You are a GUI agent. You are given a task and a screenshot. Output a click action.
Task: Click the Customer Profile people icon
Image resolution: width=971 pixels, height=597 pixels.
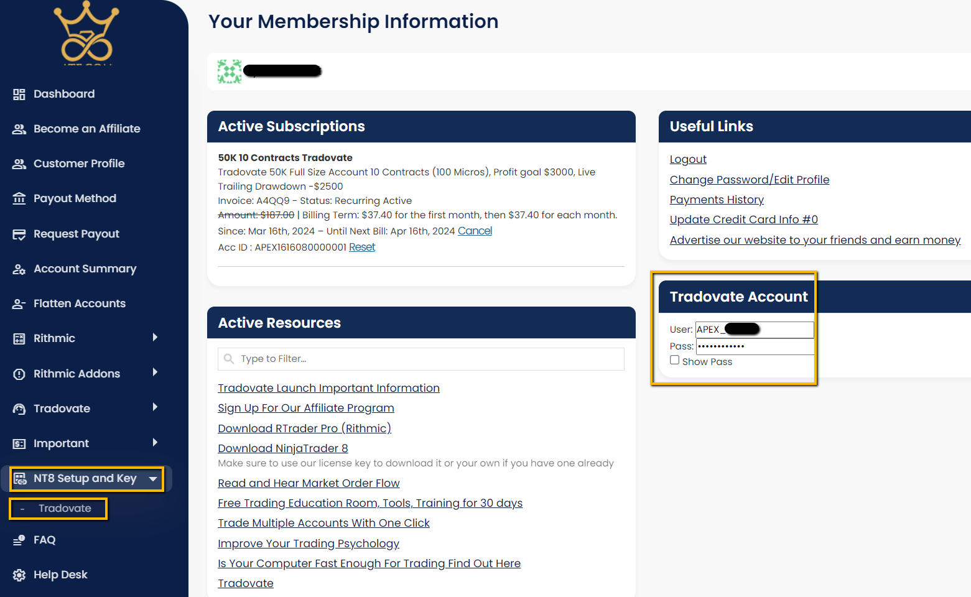coord(19,164)
